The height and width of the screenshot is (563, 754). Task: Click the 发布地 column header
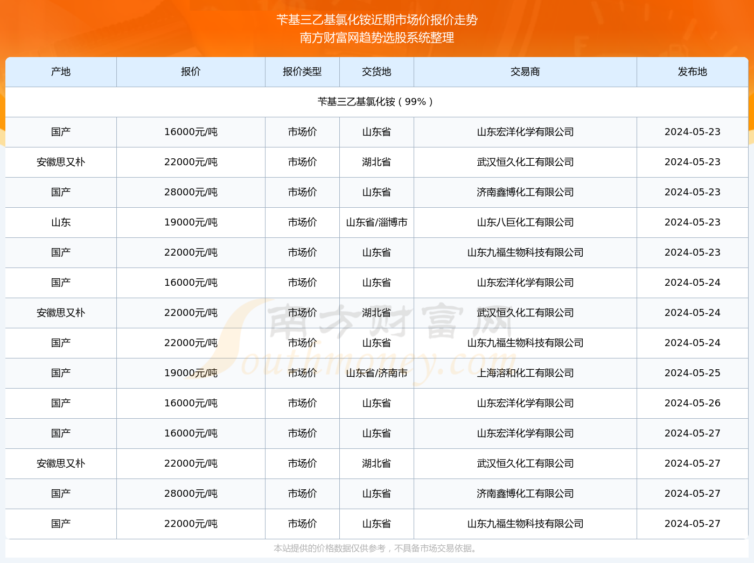point(692,72)
